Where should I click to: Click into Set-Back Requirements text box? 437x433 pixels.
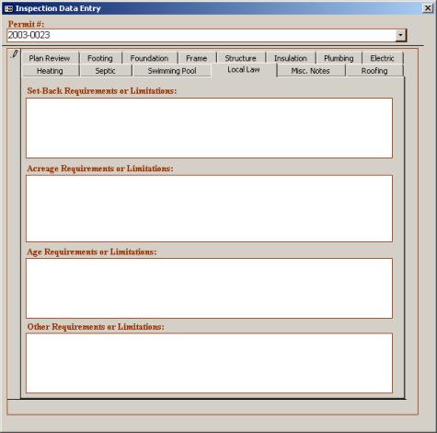(x=209, y=128)
